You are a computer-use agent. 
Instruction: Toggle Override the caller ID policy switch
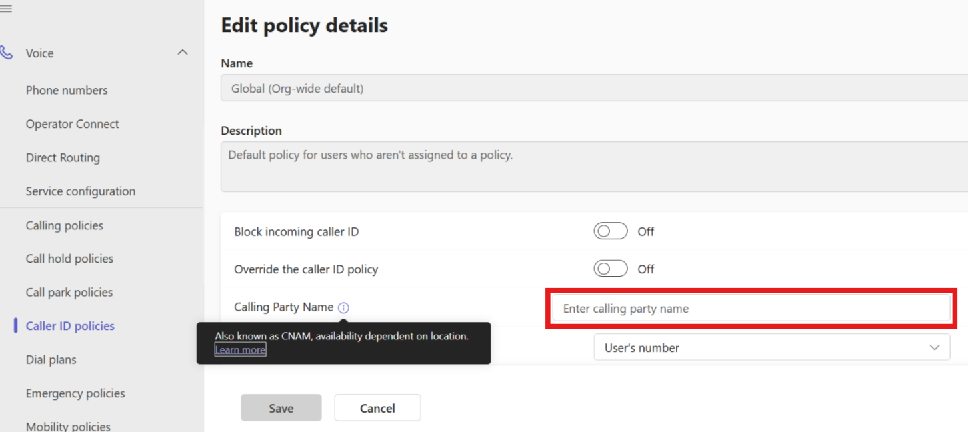(611, 269)
